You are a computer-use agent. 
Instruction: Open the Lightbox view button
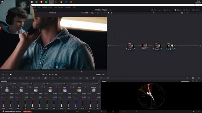196,10
